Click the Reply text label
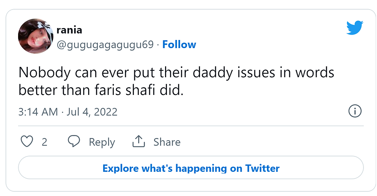 (x=102, y=142)
